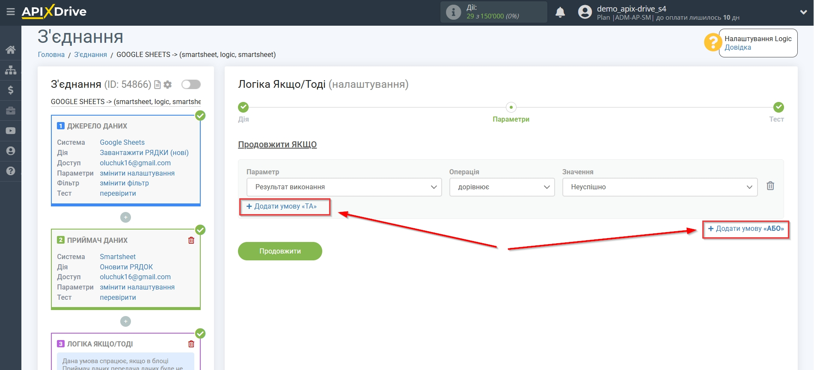Delete the Логіка Якщо/Тоді block
This screenshot has height=370, width=814.
[191, 344]
